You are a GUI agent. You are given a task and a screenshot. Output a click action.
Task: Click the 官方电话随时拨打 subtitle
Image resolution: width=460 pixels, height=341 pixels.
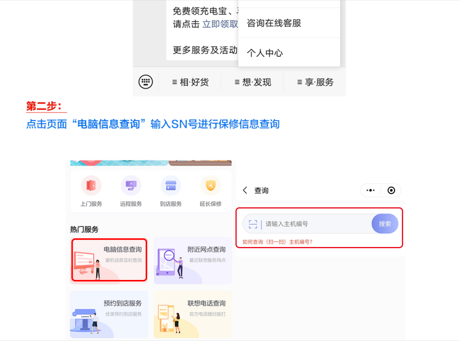207,314
